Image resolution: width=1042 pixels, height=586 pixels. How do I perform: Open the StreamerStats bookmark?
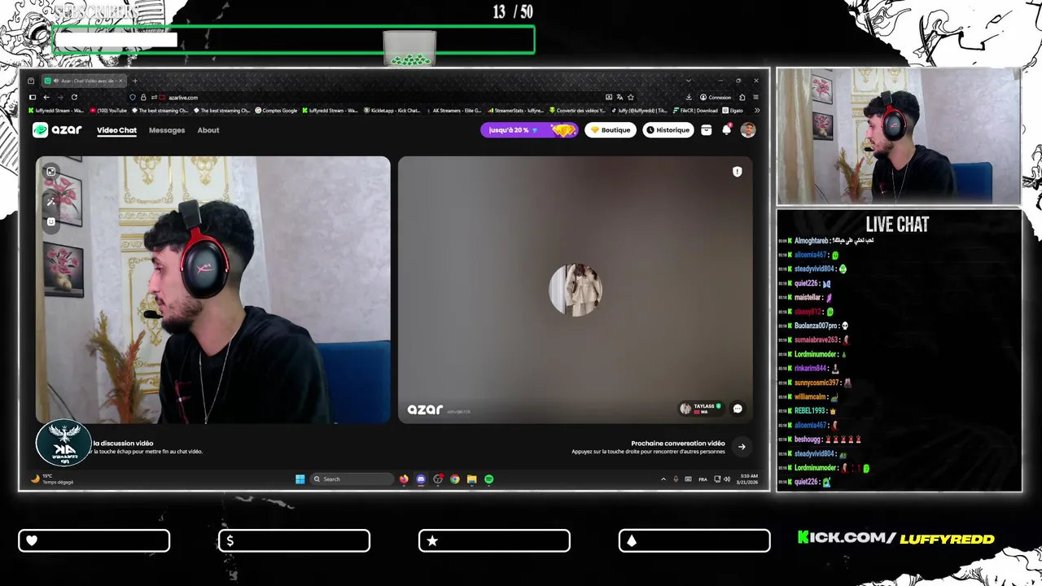point(514,111)
